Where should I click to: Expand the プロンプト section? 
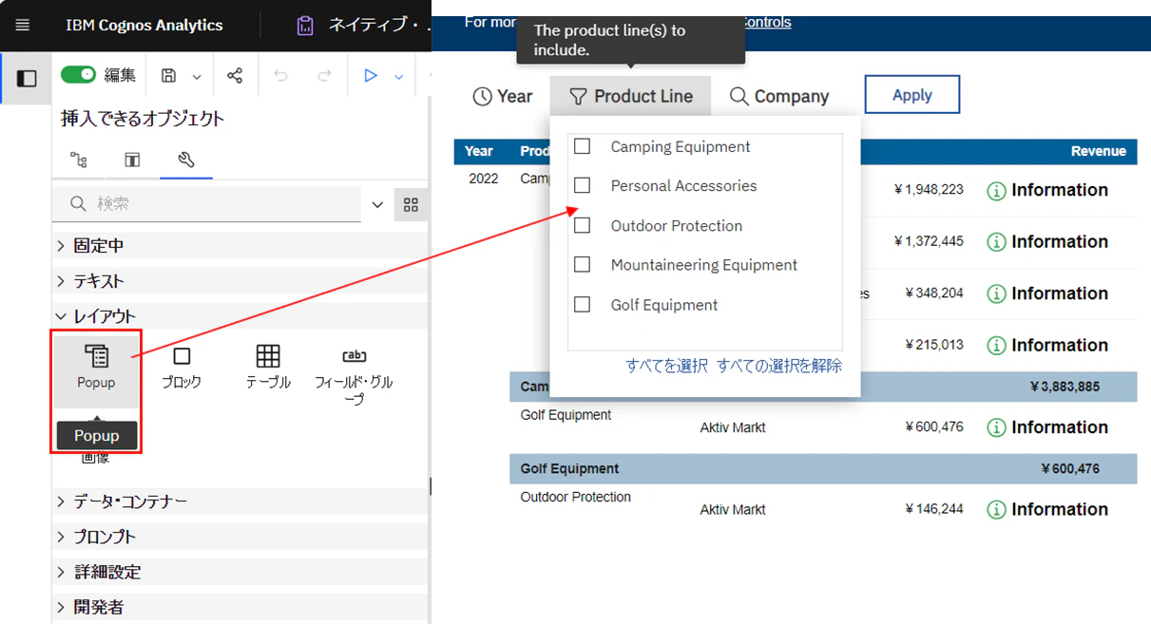click(x=240, y=537)
